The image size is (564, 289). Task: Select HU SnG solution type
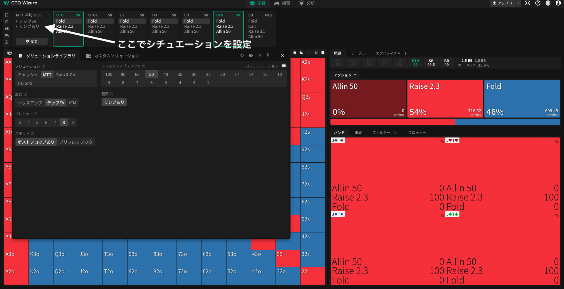point(25,83)
